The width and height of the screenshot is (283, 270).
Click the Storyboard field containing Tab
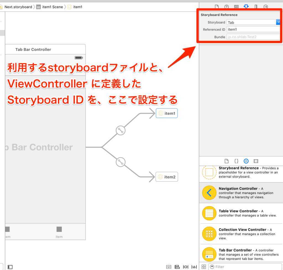(251, 22)
